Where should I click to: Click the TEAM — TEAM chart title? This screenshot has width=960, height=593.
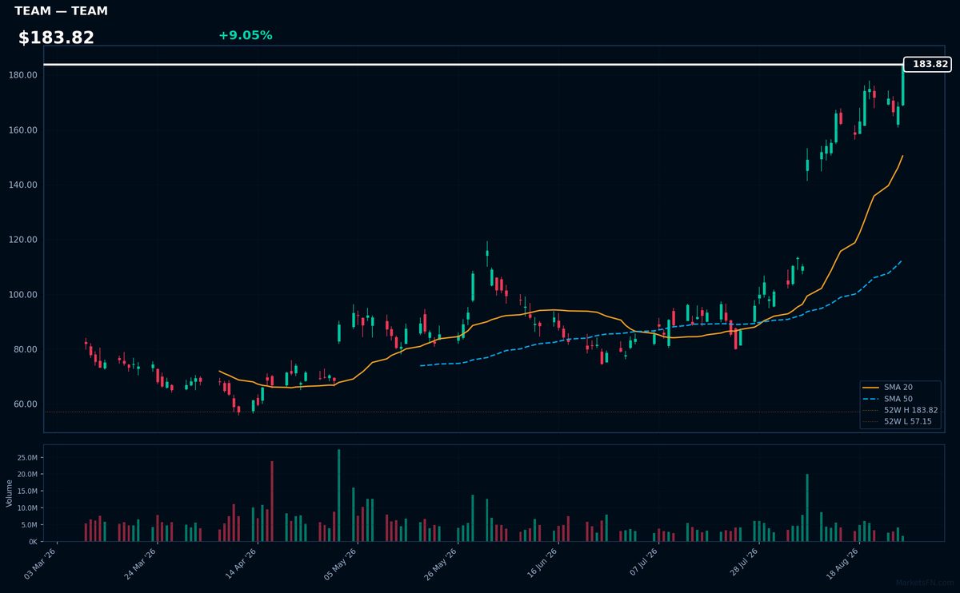[61, 11]
